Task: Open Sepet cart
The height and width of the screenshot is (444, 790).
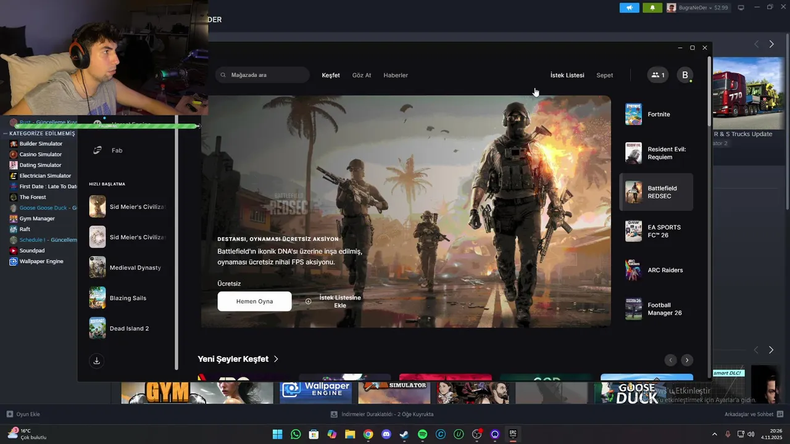Action: 605,75
